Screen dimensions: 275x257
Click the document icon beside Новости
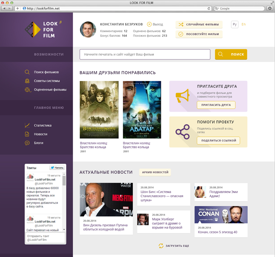[27, 134]
